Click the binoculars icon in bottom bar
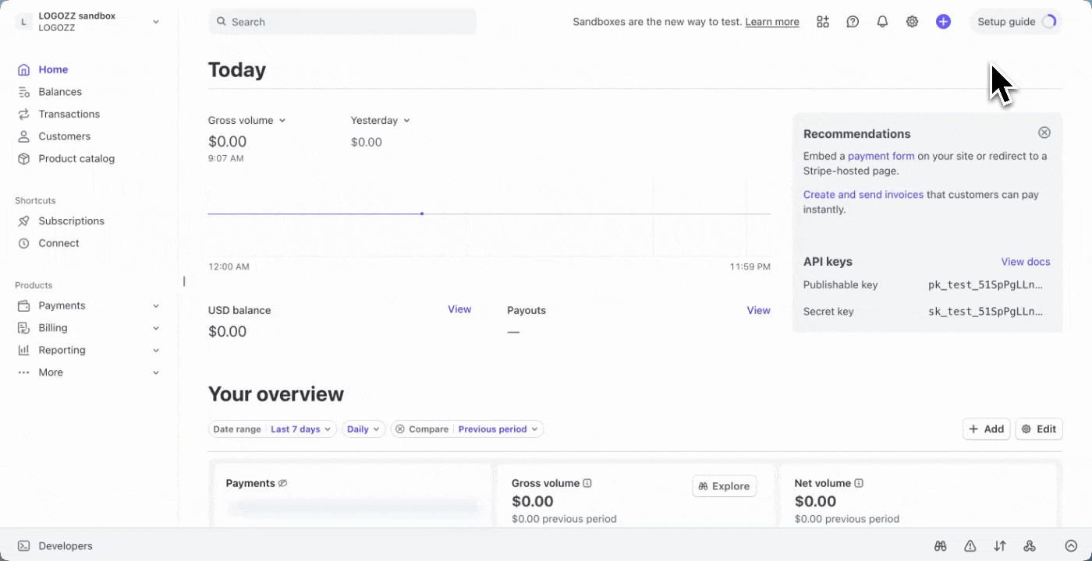Viewport: 1092px width, 561px height. click(941, 546)
